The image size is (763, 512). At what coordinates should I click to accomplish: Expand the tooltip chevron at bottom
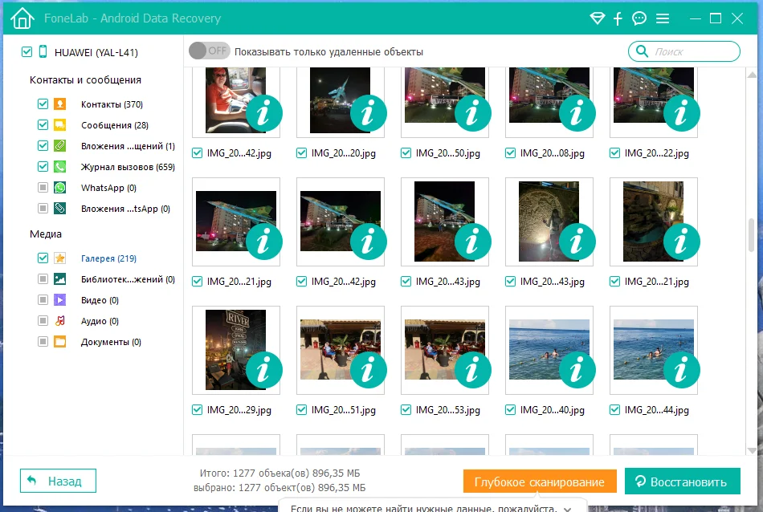pyautogui.click(x=567, y=509)
